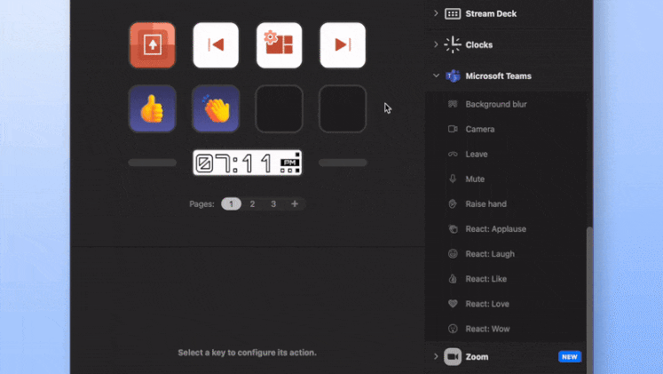Screen dimensions: 663x374
Task: Expand the Clocks category chevron
Action: (436, 44)
